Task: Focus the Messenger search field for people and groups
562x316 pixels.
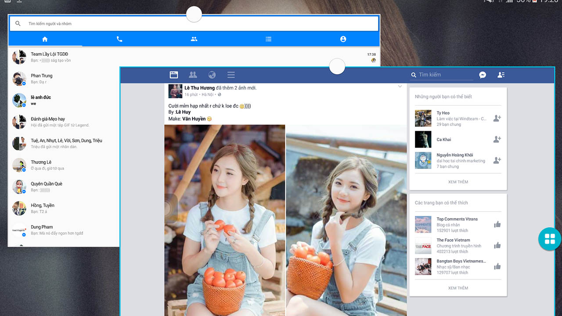Action: pos(194,24)
